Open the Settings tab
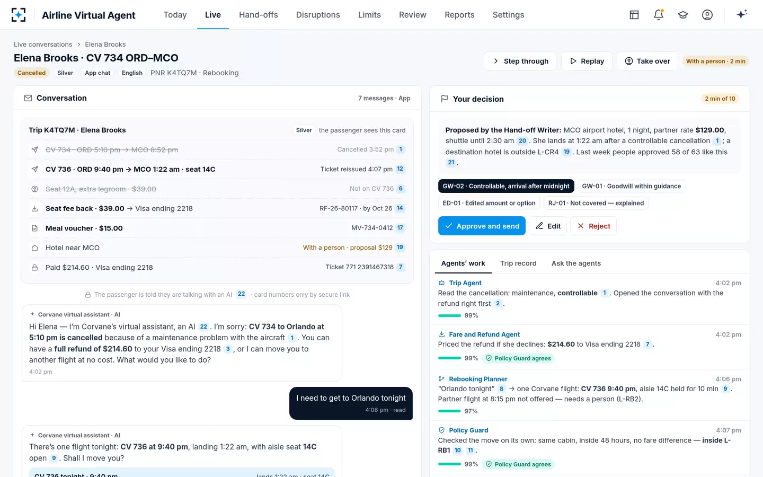 [x=508, y=15]
